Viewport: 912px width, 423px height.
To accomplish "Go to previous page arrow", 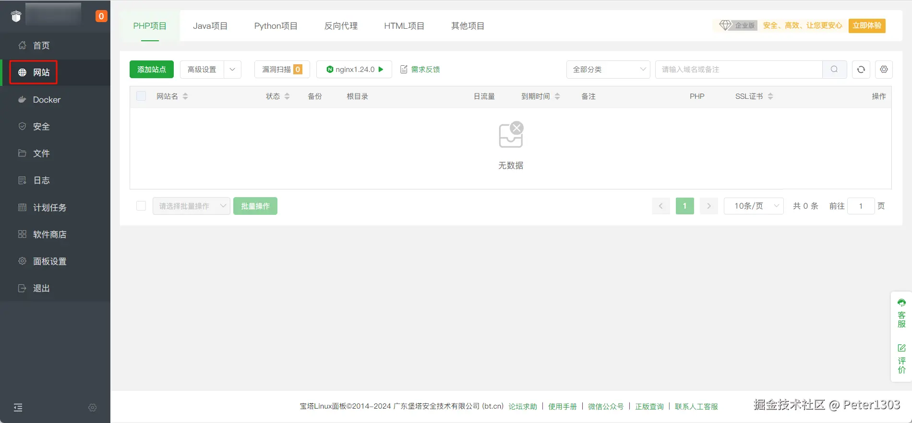I will (661, 206).
